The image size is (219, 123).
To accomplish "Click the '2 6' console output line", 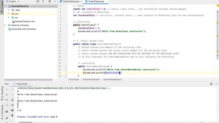I will click(19, 110).
